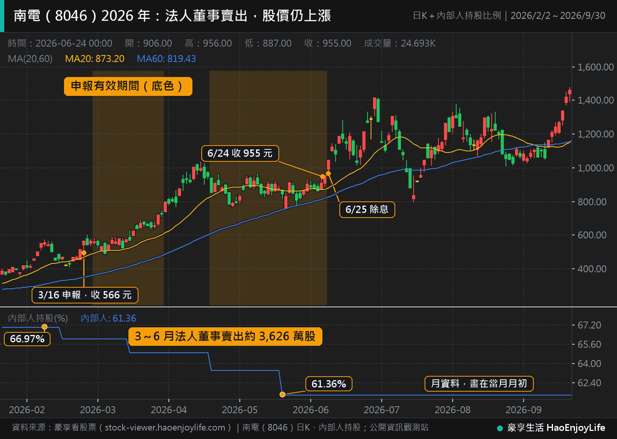Click the 400.00 price axis label

click(592, 269)
